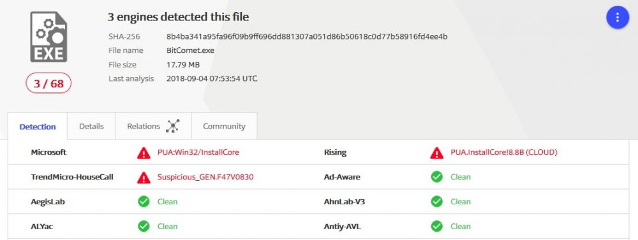Click the AegisLab green checkmark icon
This screenshot has width=638, height=240.
pos(144,201)
